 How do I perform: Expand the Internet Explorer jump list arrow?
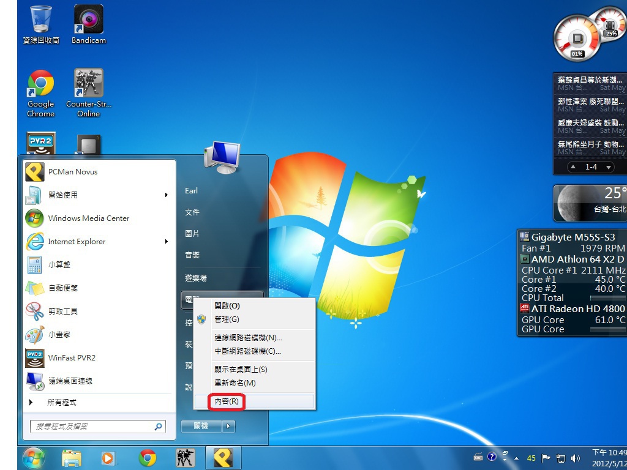click(167, 241)
